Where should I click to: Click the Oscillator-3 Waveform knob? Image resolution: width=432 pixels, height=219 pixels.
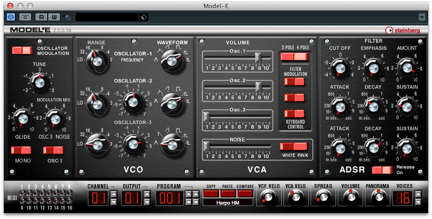tap(172, 145)
